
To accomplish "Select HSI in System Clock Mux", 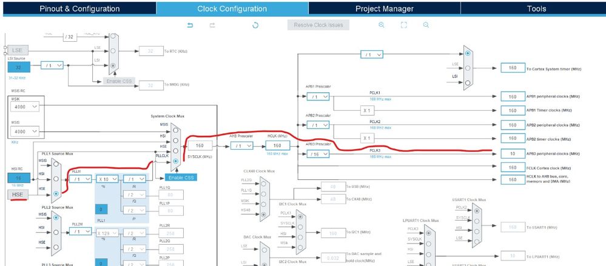I will (176, 141).
